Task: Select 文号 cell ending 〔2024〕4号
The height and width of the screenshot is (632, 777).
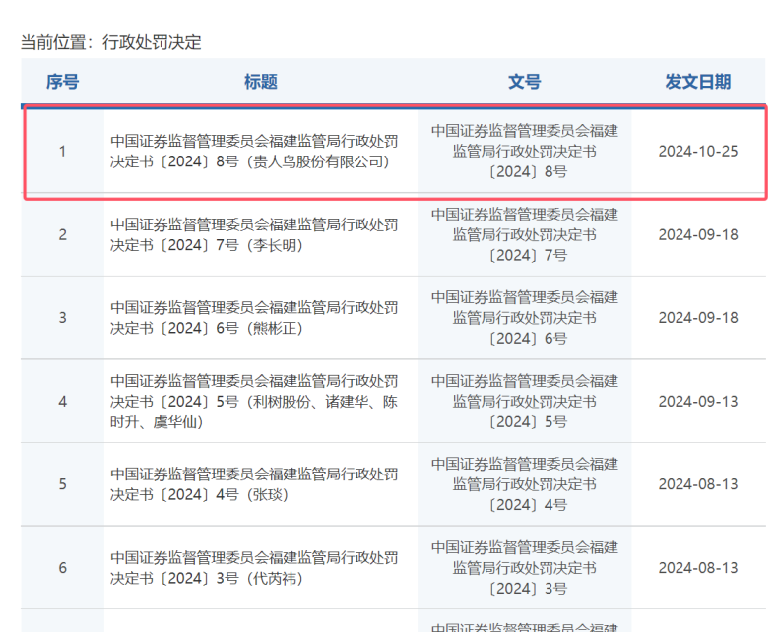Action: pos(524,484)
